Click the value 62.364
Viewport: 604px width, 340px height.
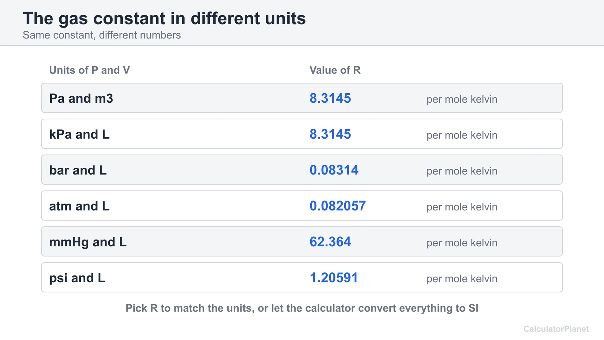click(330, 242)
